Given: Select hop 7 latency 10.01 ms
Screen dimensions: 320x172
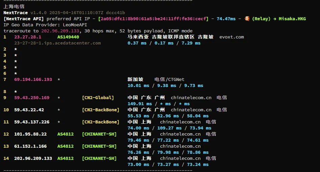Looking at the screenshot, I should [138, 86].
